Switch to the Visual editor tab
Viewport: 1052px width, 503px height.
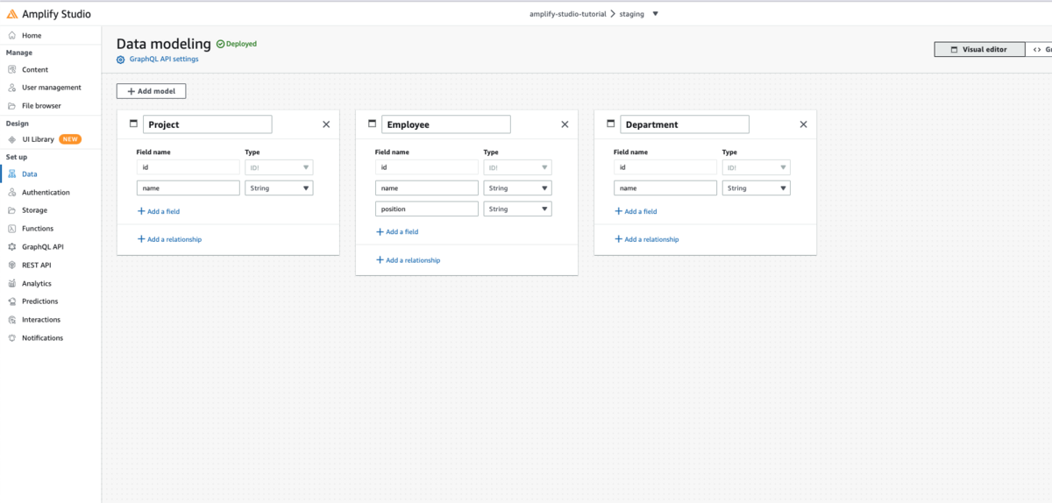pyautogui.click(x=979, y=50)
